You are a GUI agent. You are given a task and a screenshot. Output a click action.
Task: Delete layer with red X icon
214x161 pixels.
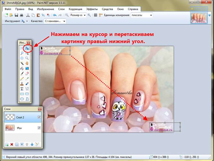coord(12,144)
